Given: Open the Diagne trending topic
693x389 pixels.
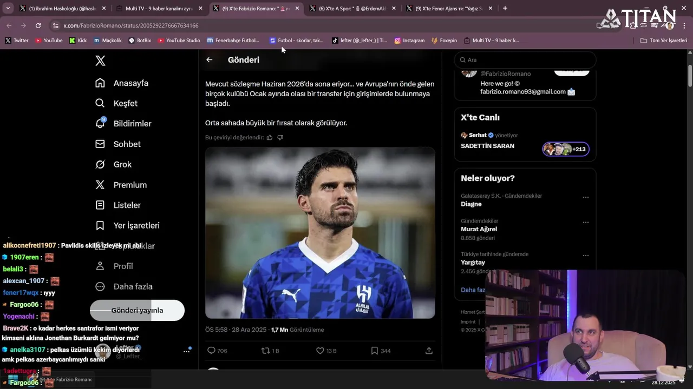Looking at the screenshot, I should (471, 204).
